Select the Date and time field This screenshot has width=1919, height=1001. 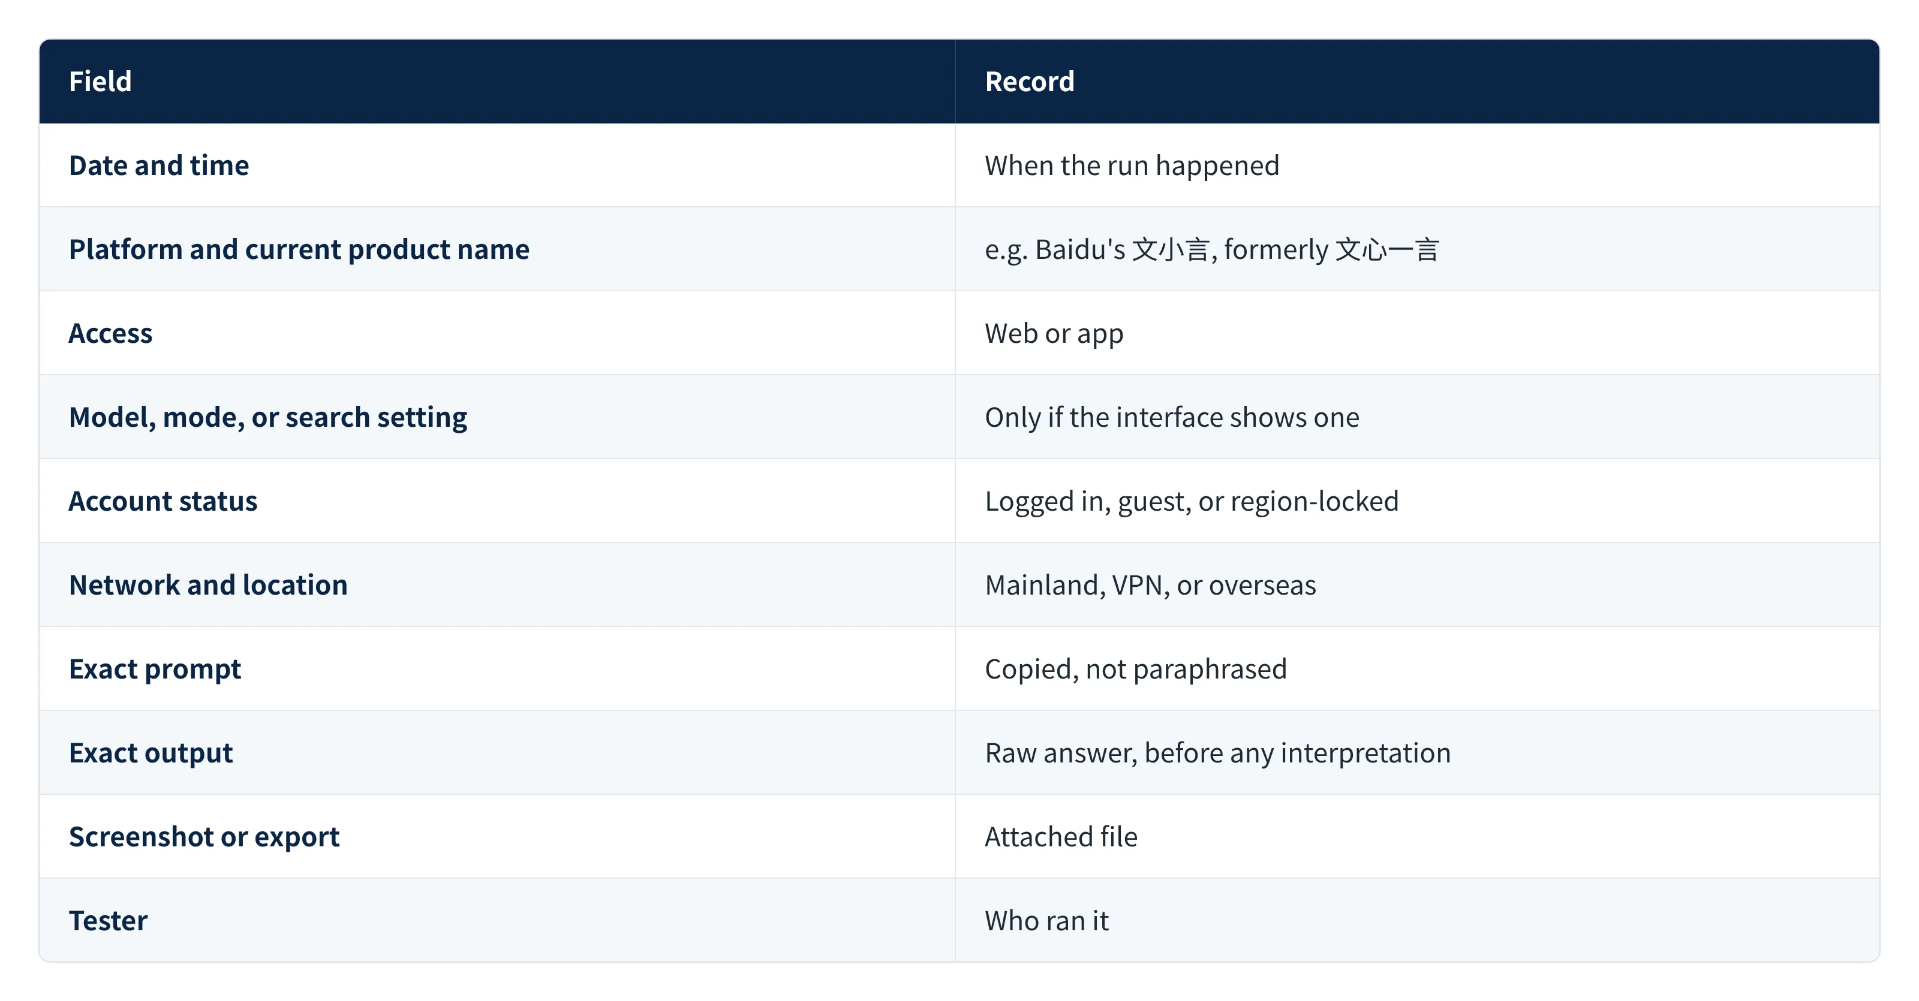pos(497,165)
